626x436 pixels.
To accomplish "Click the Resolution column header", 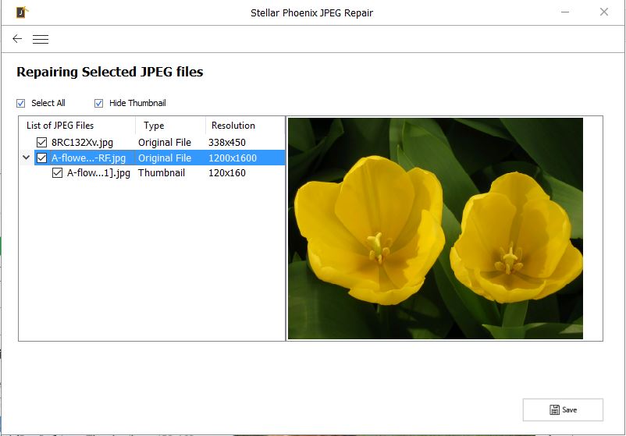I will (233, 126).
